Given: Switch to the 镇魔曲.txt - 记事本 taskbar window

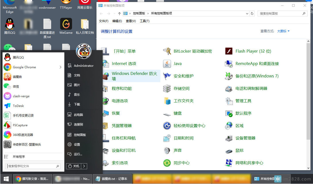Looking at the screenshot, I should pos(112,179).
